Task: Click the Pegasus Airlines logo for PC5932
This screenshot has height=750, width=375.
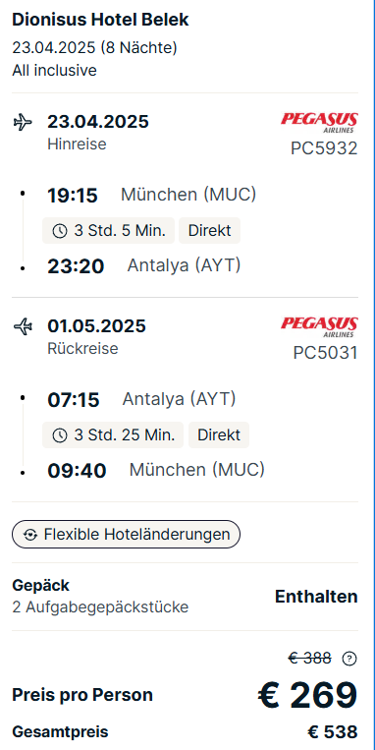Action: [319, 123]
